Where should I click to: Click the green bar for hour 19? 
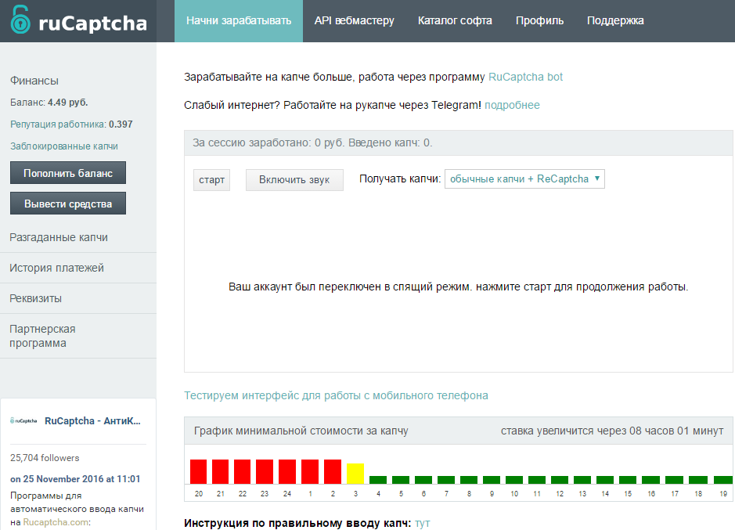coord(722,480)
